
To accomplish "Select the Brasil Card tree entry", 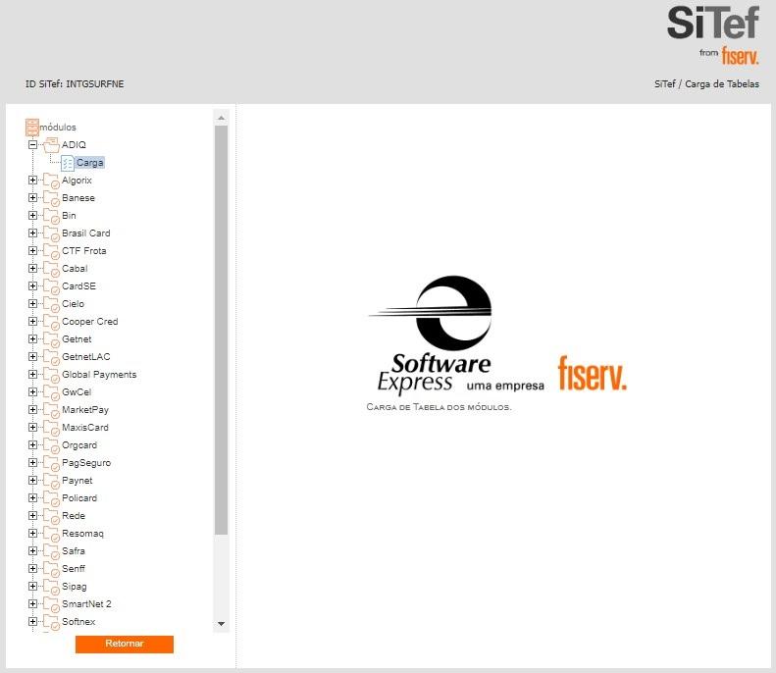I will click(x=86, y=233).
